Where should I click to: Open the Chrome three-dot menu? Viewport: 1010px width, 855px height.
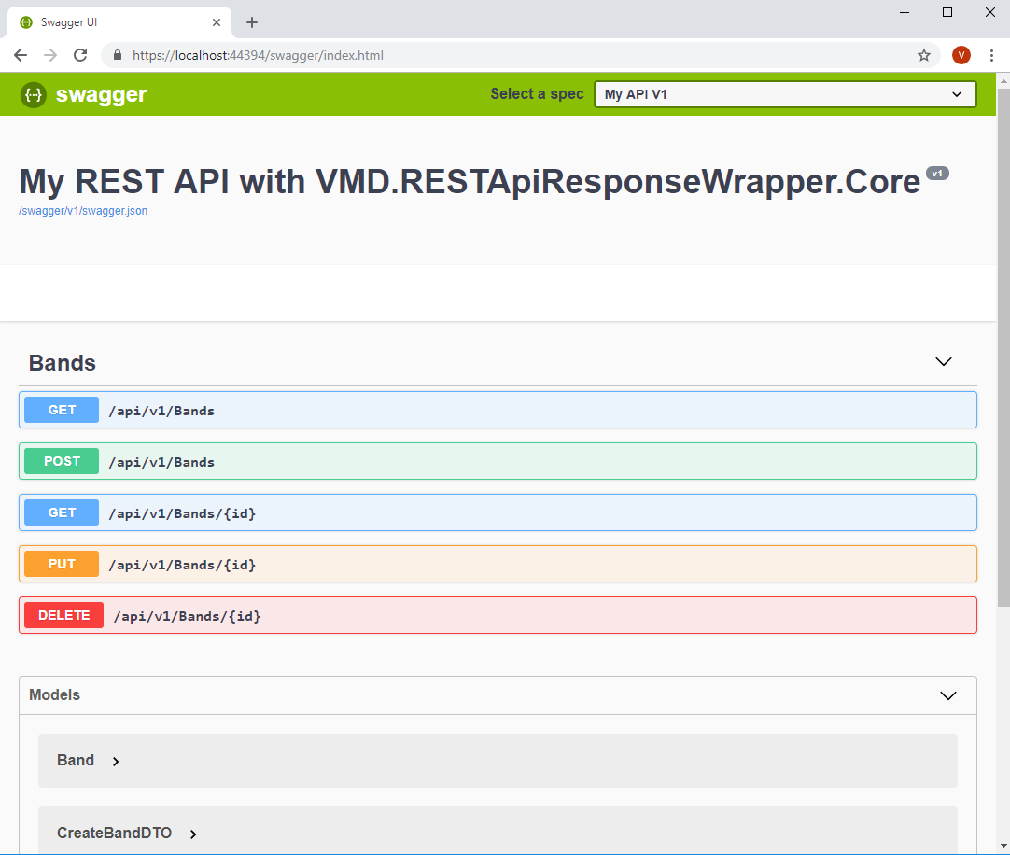pos(991,55)
